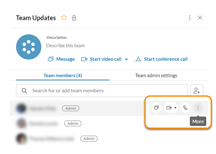Click the Message link for the team
The image size is (216, 154).
[61, 59]
